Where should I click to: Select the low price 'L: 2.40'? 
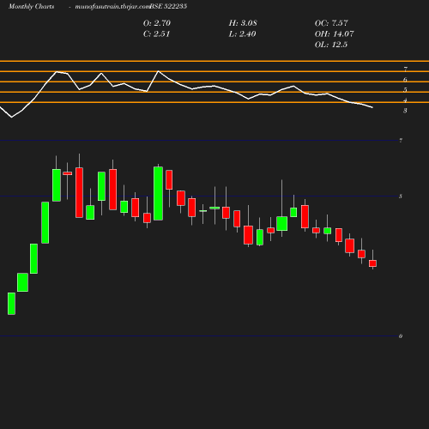(242, 33)
